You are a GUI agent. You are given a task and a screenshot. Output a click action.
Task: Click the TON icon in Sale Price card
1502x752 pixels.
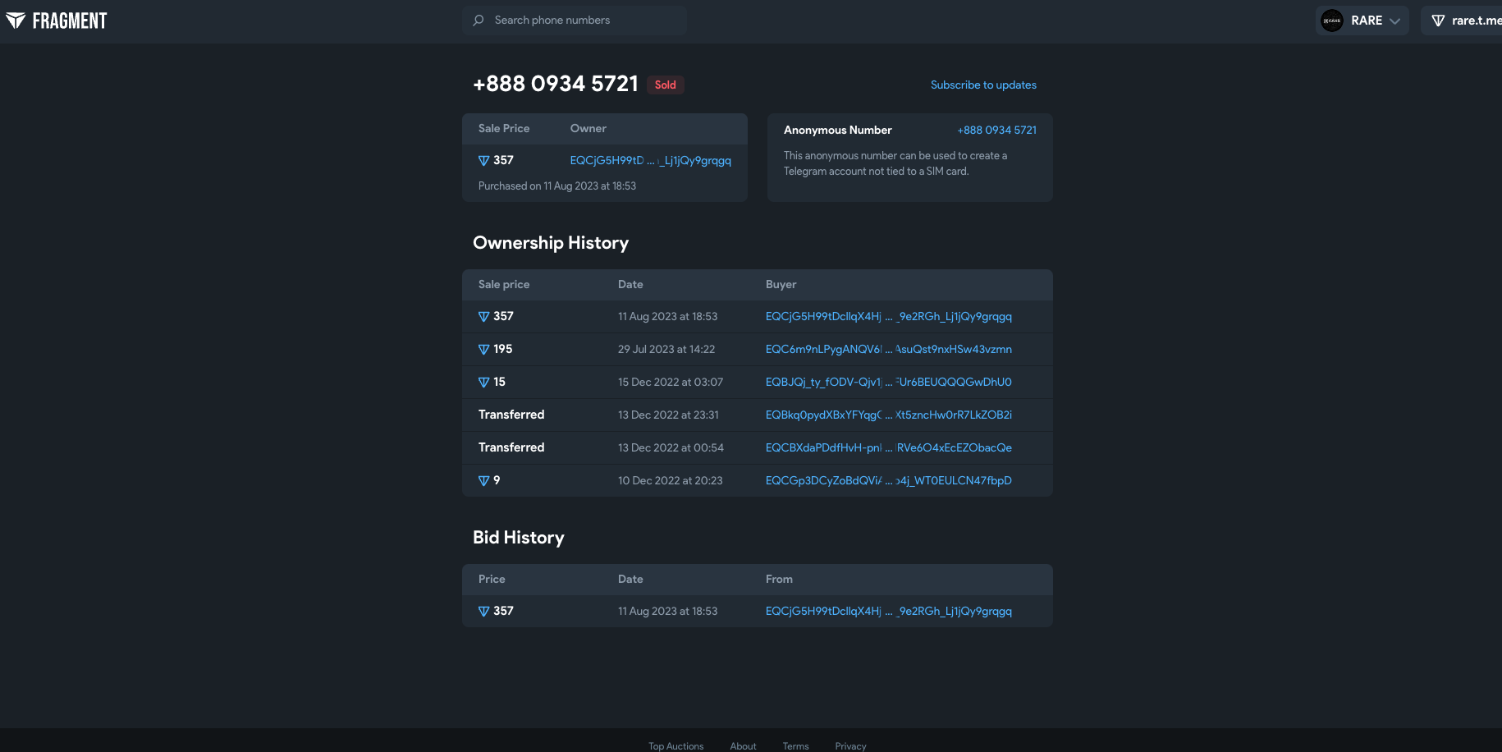click(483, 161)
